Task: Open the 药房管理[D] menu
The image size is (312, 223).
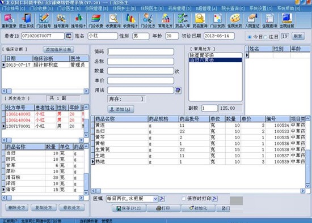Action: [x=180, y=8]
